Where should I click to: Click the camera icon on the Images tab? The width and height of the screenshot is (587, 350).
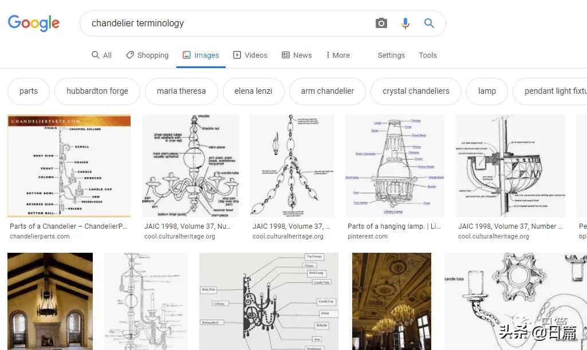(x=186, y=55)
